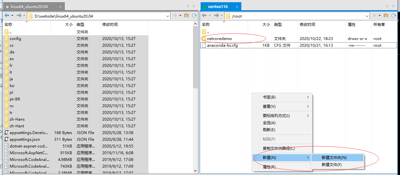Viewport: 400px width, 175px height.
Task: Sort remote files by 属性 column
Action: (358, 25)
